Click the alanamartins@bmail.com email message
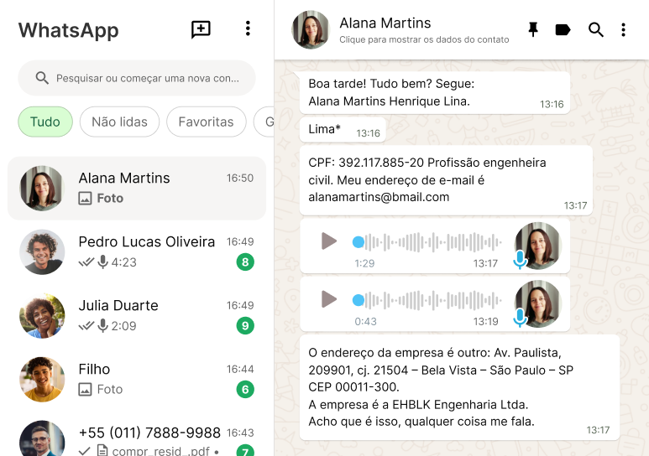 pyautogui.click(x=446, y=180)
